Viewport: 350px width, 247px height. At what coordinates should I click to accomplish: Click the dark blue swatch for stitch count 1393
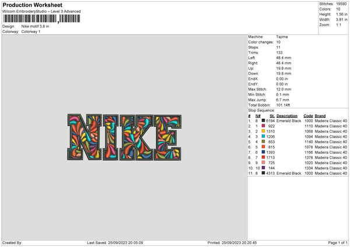point(264,152)
